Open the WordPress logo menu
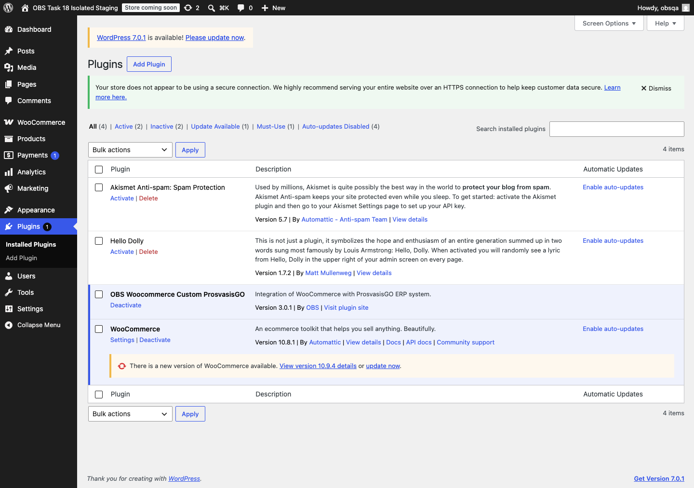 tap(8, 8)
